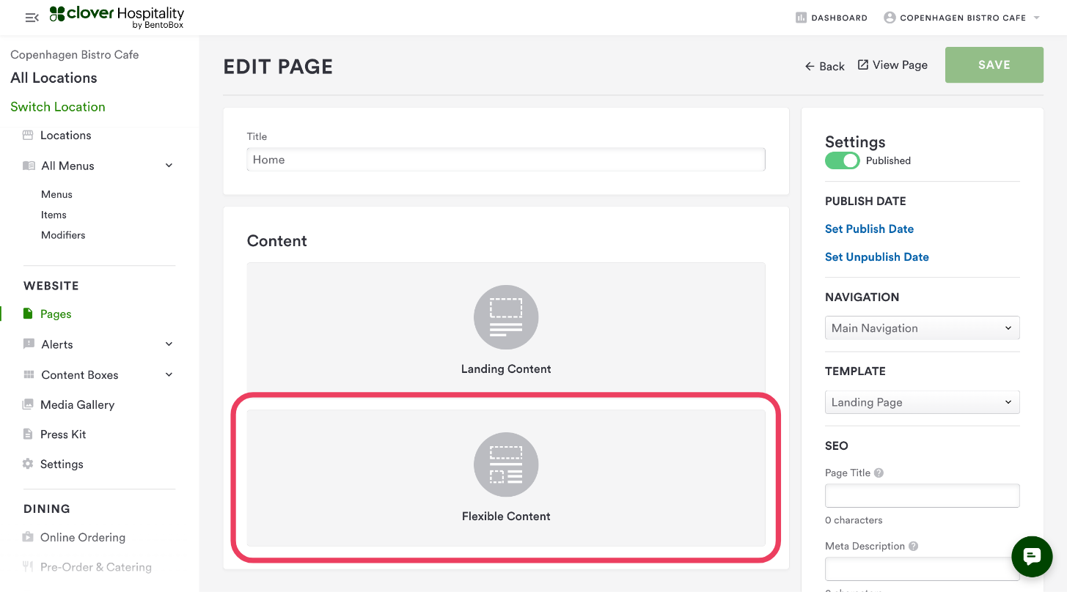This screenshot has height=592, width=1067.
Task: Click the Title input field
Action: click(506, 160)
